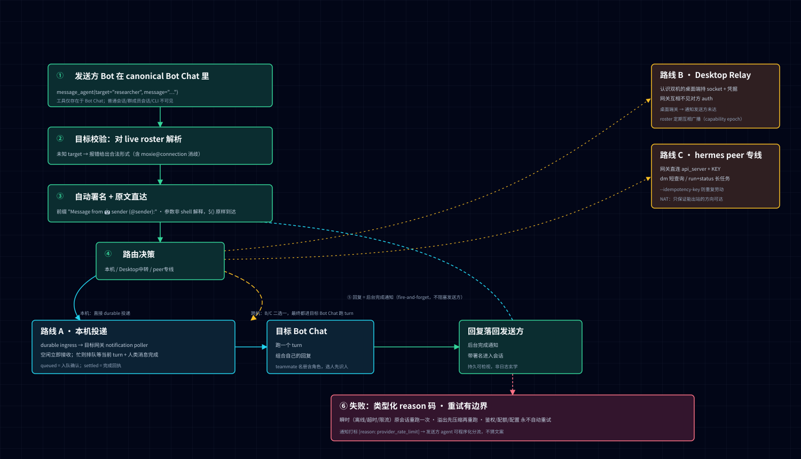Click the edge label "本机：直接 durable 投递"
This screenshot has height=459, width=801.
pyautogui.click(x=105, y=313)
